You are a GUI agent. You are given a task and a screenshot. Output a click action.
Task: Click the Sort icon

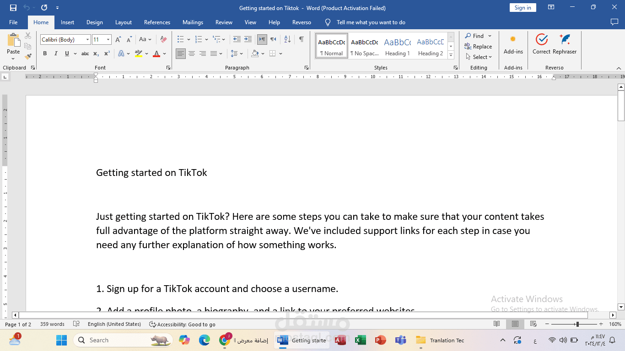(x=287, y=39)
